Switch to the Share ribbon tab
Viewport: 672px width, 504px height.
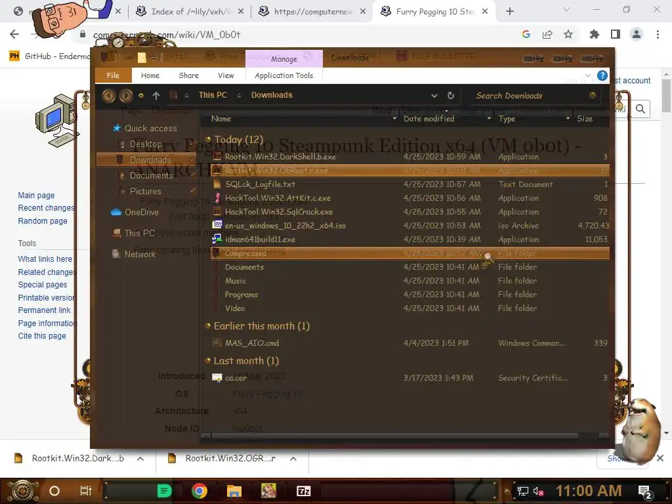click(x=188, y=75)
